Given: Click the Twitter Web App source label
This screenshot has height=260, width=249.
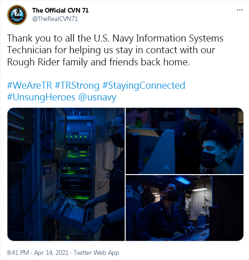Looking at the screenshot, I should [96, 253].
